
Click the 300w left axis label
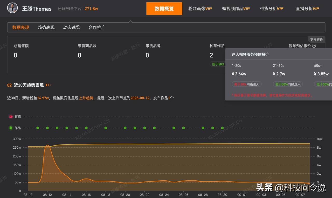coord(17,139)
